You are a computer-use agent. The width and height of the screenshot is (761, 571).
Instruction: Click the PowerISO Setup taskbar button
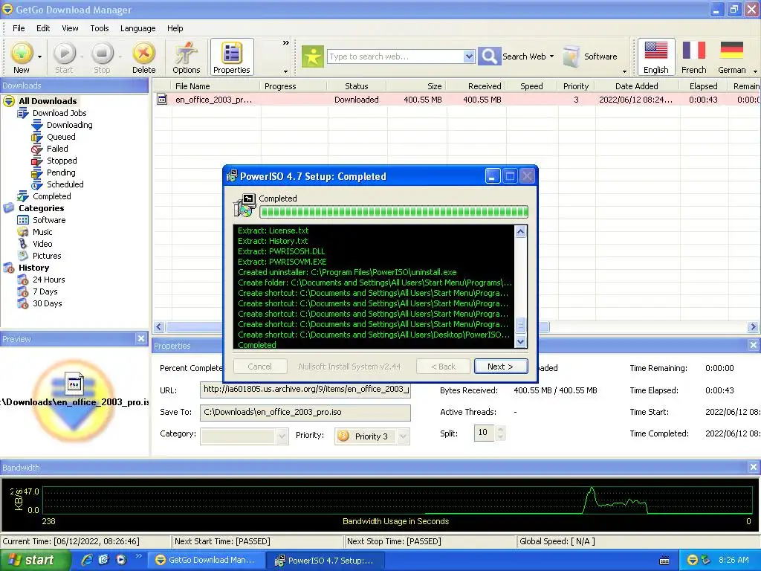pyautogui.click(x=326, y=561)
